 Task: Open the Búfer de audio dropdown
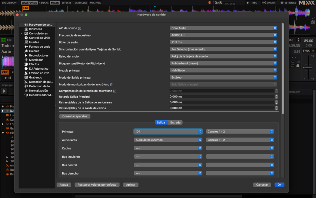(x=223, y=42)
